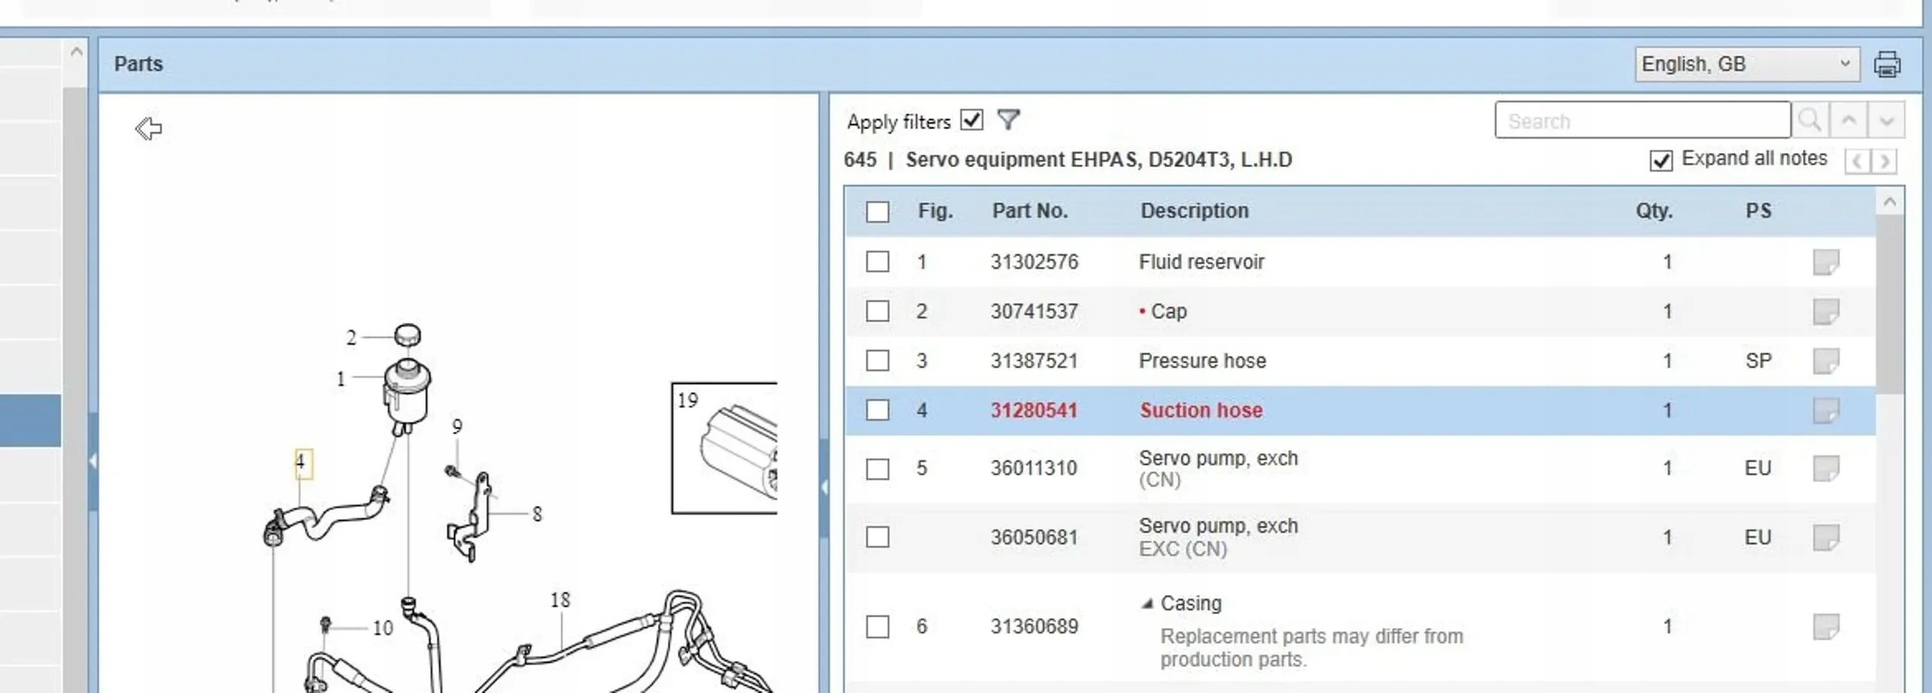The image size is (1932, 693).
Task: Click part number 31387521
Action: 1035,361
